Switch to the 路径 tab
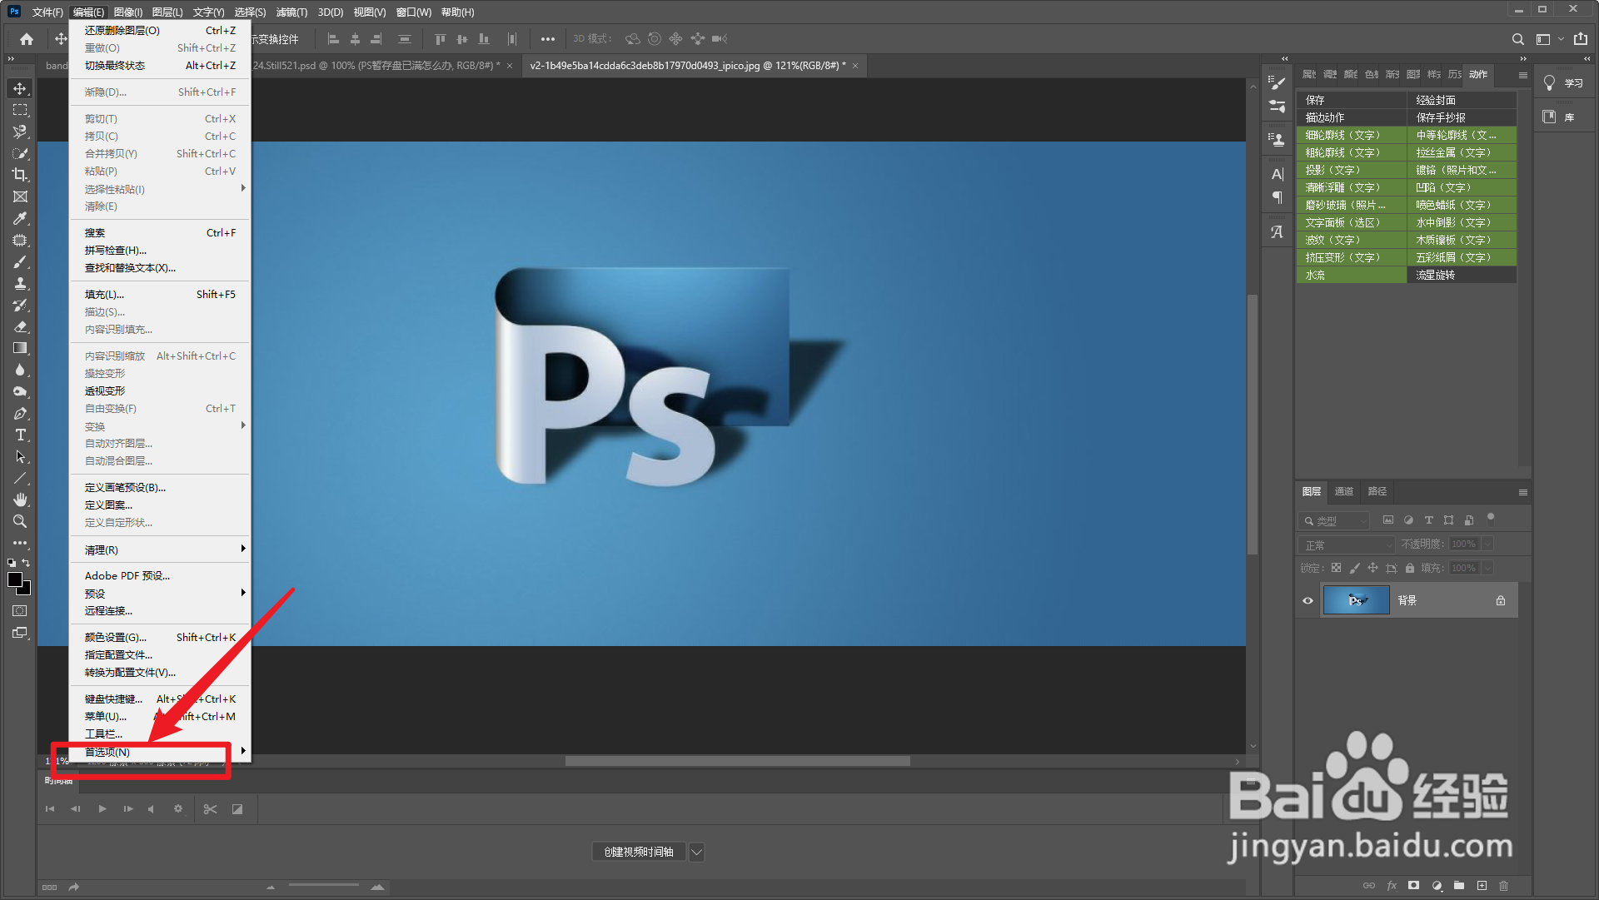This screenshot has height=900, width=1599. pos(1377,491)
